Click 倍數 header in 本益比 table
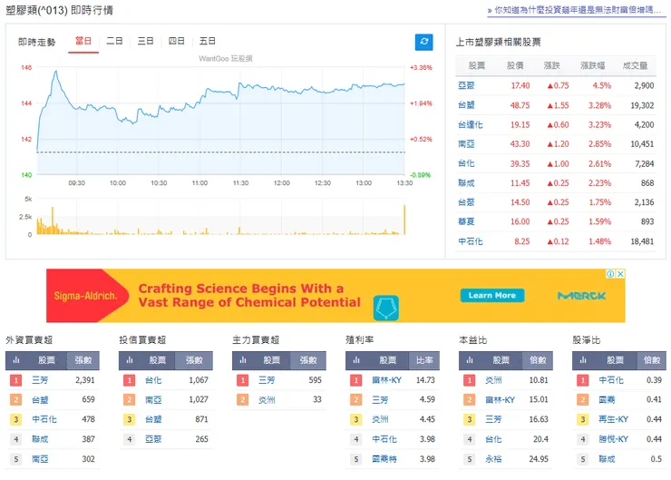The width and height of the screenshot is (671, 480). click(538, 360)
